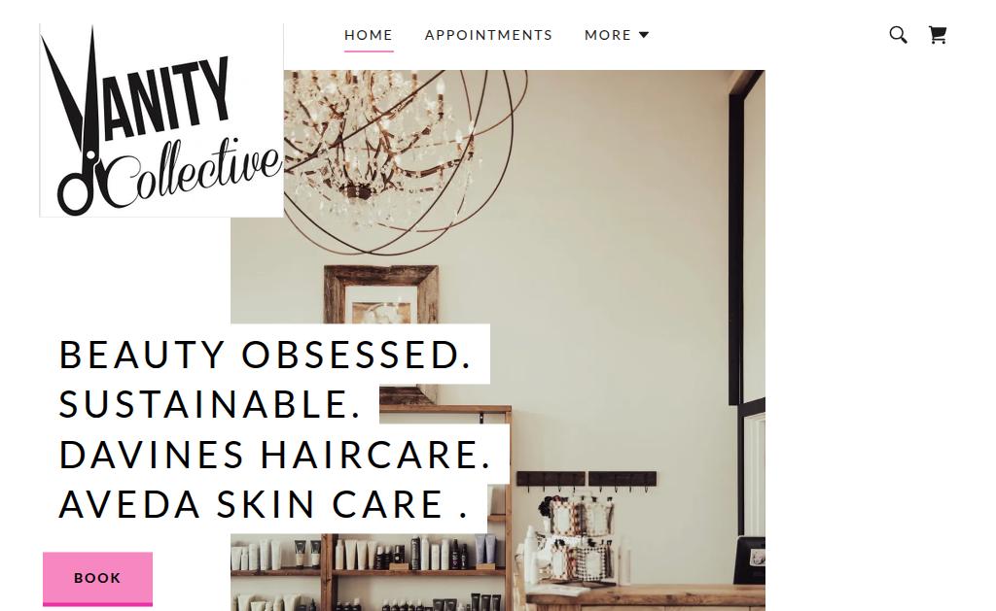
Task: Expand the More navigation dropdown
Action: [616, 35]
